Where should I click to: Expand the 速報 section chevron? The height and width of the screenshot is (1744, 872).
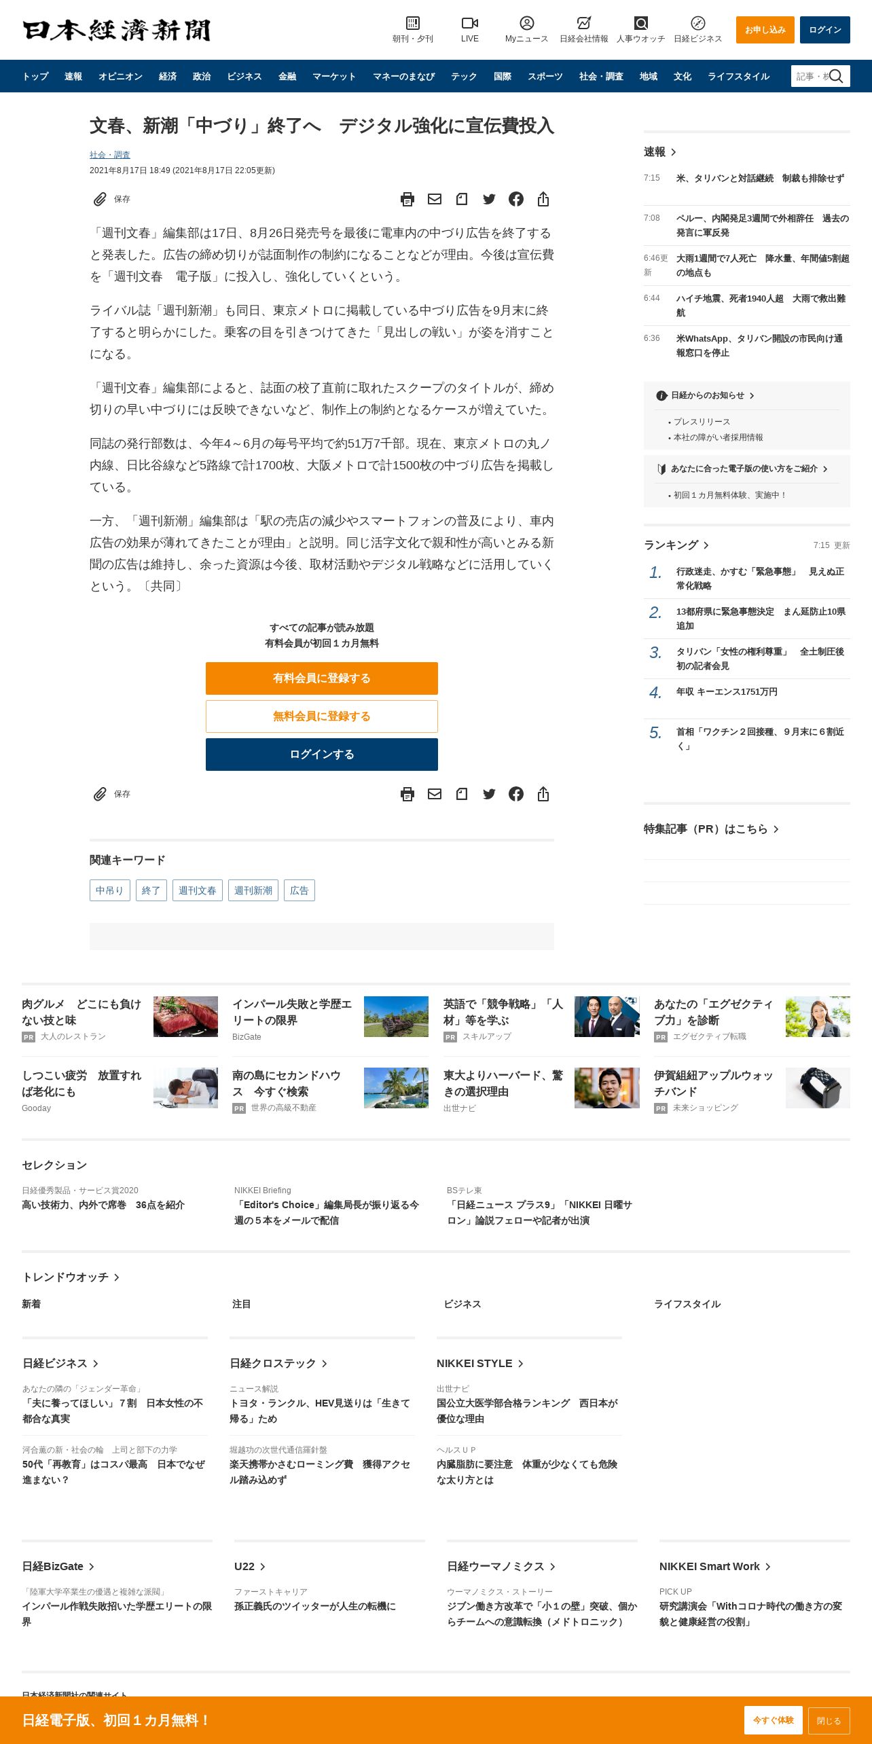coord(674,152)
